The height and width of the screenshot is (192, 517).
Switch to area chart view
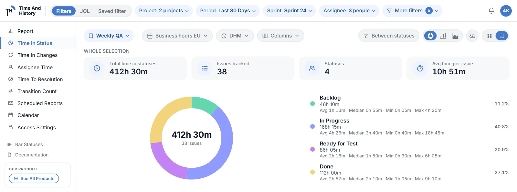(x=455, y=36)
